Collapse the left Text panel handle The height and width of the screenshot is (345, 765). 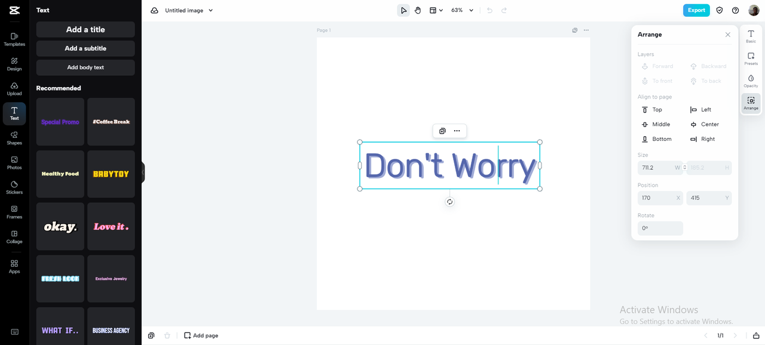tap(143, 172)
